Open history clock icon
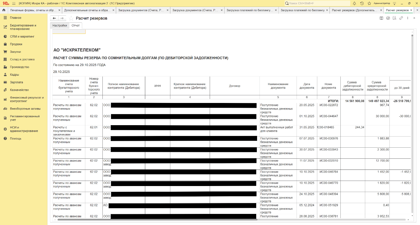The width and height of the screenshot is (420, 225). (x=362, y=3)
